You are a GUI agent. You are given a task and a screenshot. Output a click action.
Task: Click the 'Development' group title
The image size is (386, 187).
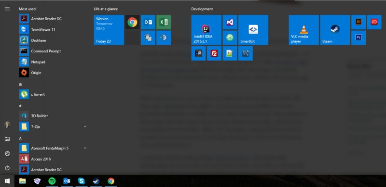tap(202, 9)
